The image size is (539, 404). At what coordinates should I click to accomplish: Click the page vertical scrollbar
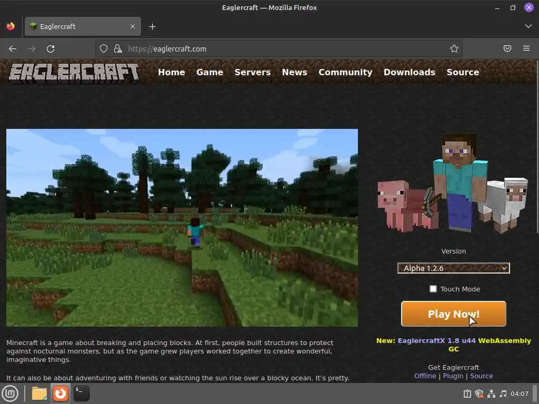536,148
